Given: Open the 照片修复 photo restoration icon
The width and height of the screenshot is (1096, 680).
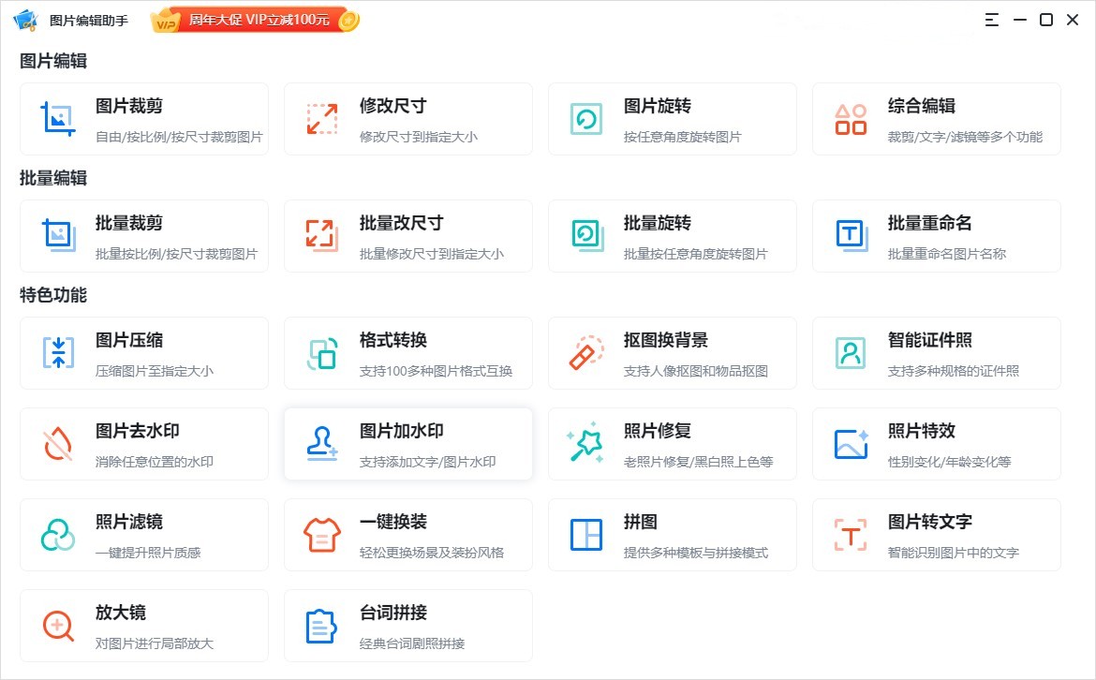Looking at the screenshot, I should [585, 444].
